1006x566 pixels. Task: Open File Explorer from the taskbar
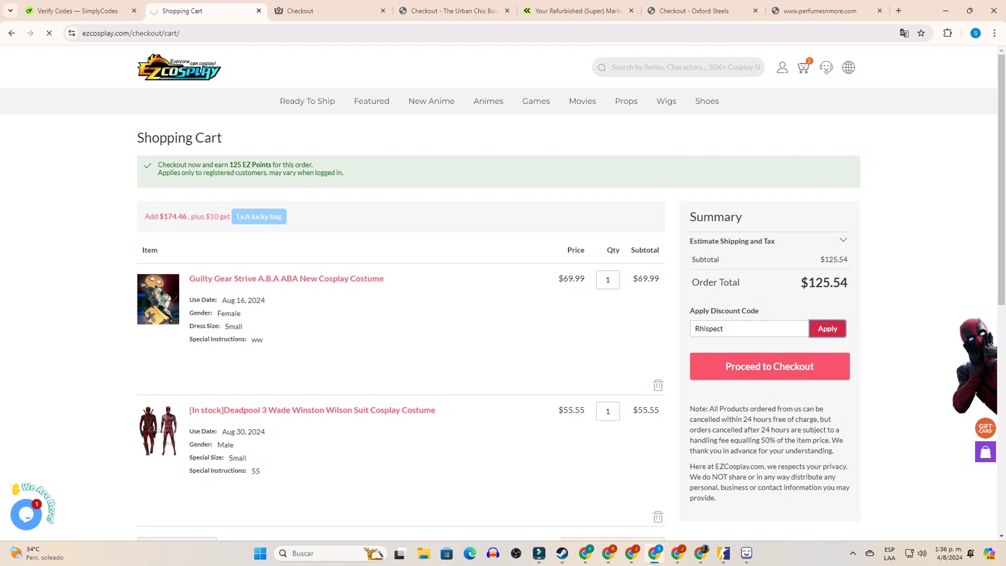[423, 553]
